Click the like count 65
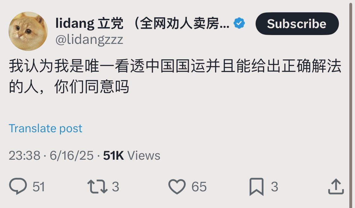This screenshot has height=208, width=355. 199,187
